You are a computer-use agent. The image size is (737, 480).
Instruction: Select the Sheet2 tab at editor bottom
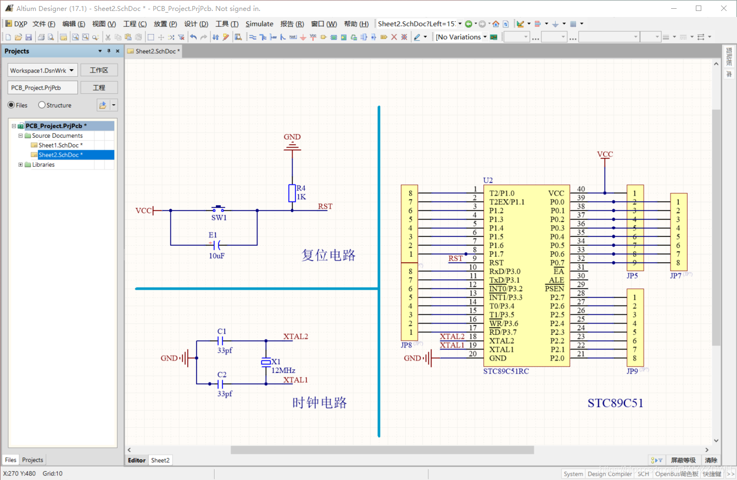coord(160,460)
